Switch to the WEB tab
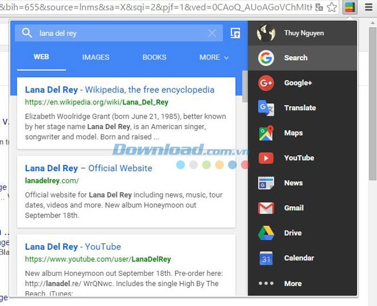Viewport: 377px width, 306px height. (41, 57)
